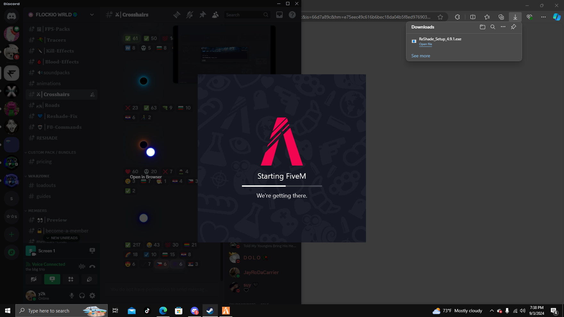
Task: Stop streaming Screen 1
Action: coord(92,251)
